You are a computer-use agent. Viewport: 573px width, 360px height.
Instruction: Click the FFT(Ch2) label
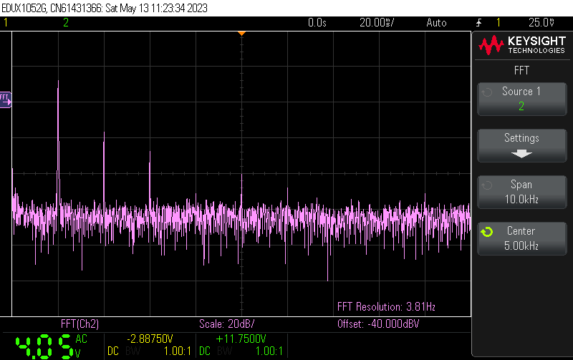80,323
